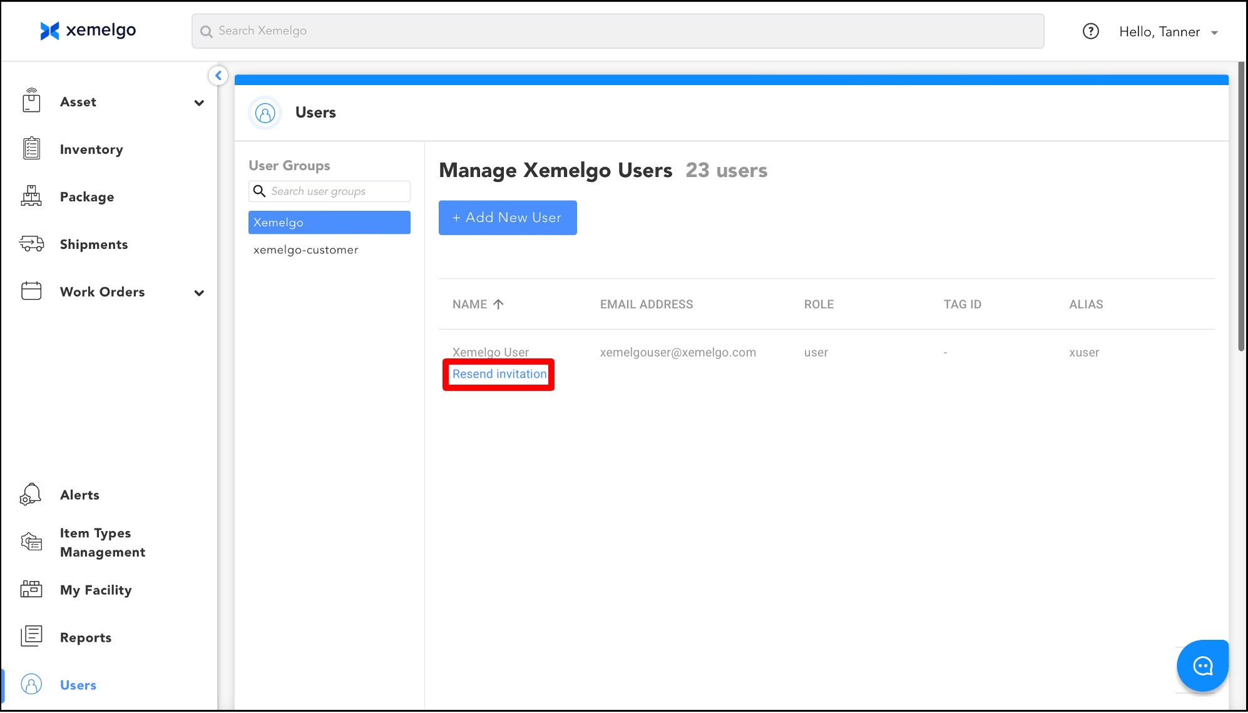
Task: Select the Xemelgo user group
Action: (329, 223)
